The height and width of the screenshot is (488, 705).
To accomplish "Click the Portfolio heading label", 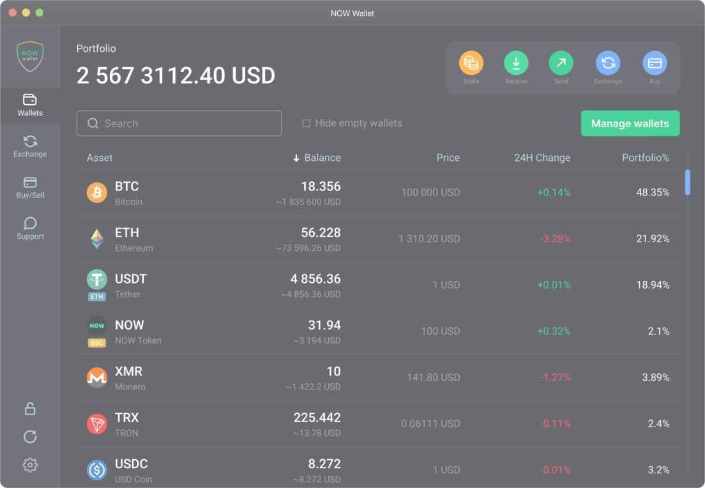I will (96, 49).
